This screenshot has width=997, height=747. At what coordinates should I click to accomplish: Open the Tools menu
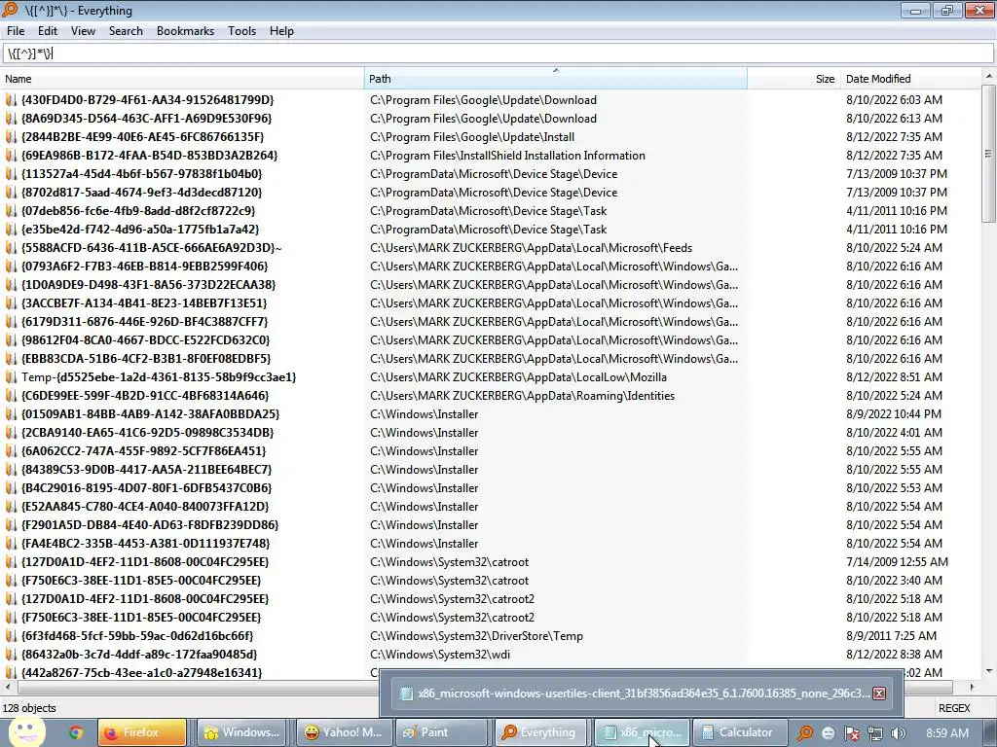coord(241,31)
